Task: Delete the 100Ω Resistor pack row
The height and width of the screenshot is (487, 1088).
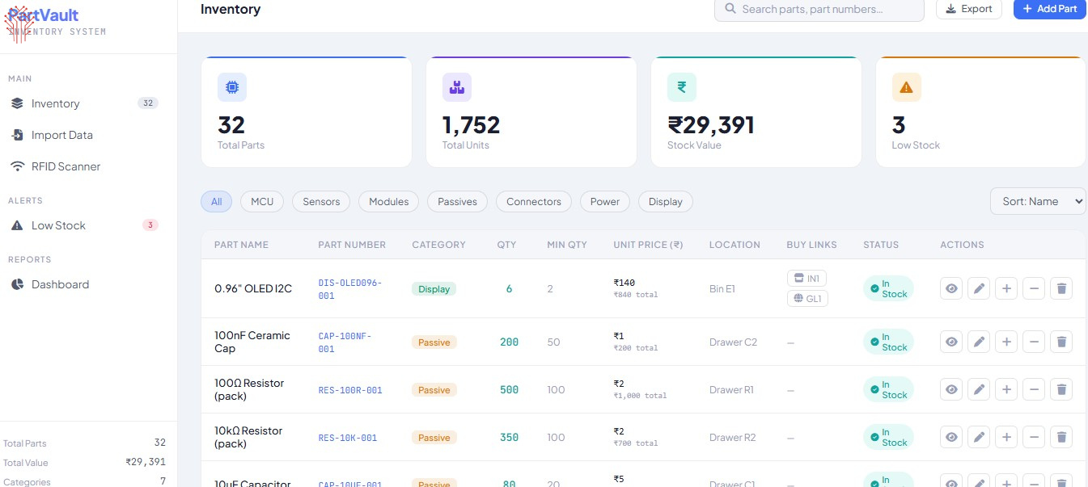Action: (x=1061, y=389)
